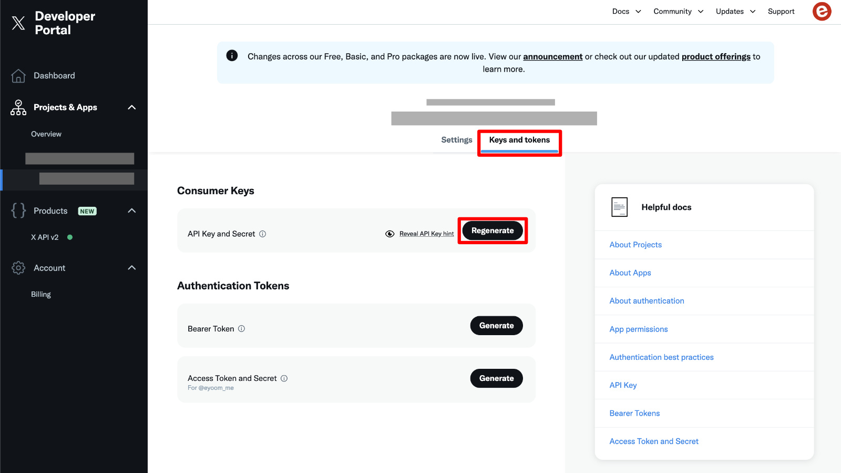Toggle the eye icon to reveal API key hint
Viewport: 841px width, 473px height.
pos(390,234)
